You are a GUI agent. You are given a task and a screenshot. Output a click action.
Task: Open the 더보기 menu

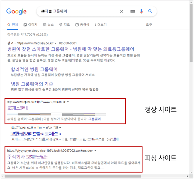(101, 25)
